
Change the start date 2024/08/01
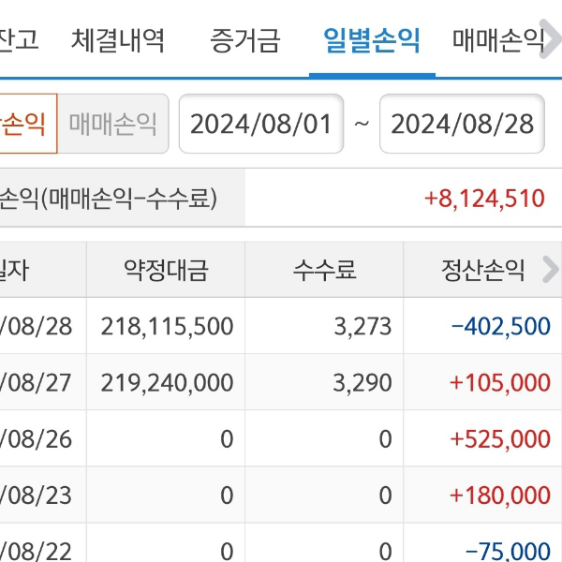tap(261, 124)
